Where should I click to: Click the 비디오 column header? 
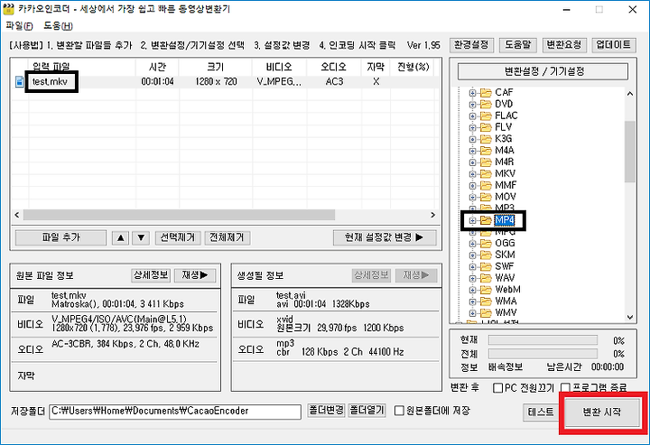click(279, 67)
